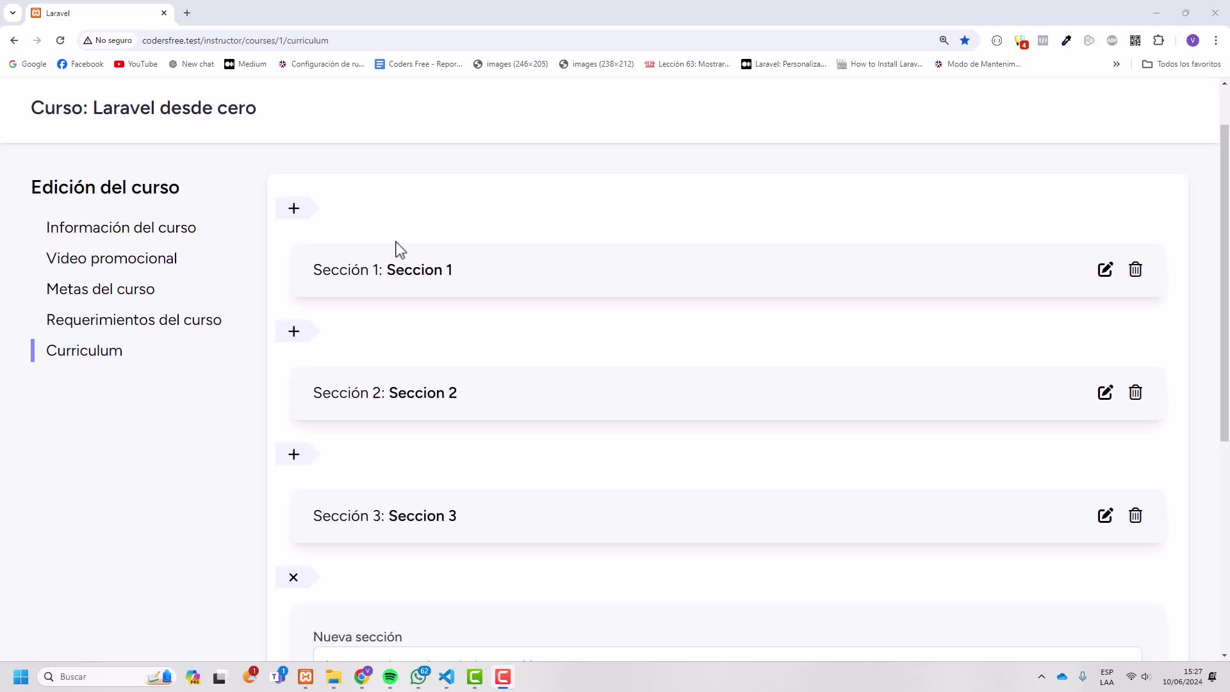Bookmark page with the star icon
The width and height of the screenshot is (1230, 692).
(x=965, y=40)
